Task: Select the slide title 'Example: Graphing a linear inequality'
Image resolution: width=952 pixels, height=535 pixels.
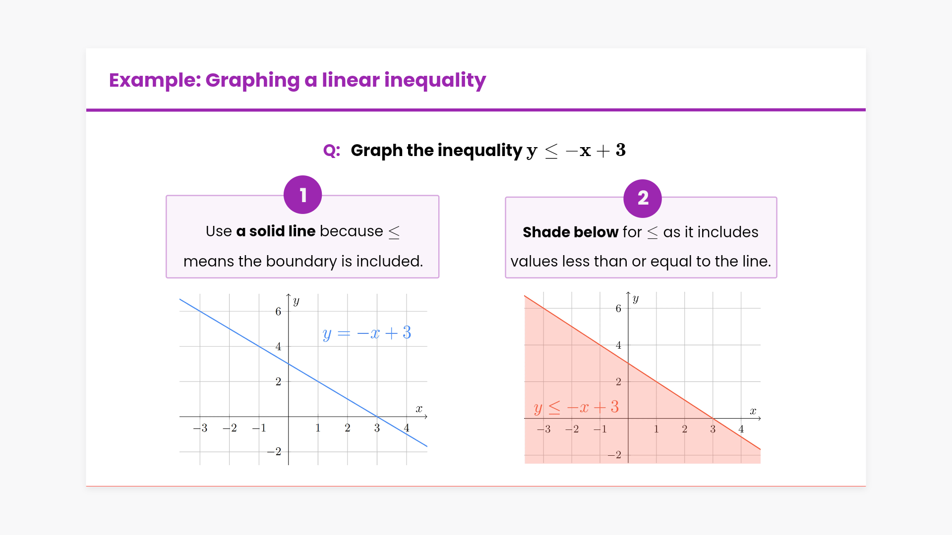Action: click(x=297, y=80)
